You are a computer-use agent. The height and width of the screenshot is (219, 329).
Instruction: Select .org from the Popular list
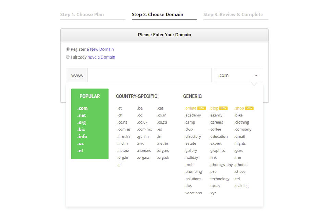[x=82, y=122]
